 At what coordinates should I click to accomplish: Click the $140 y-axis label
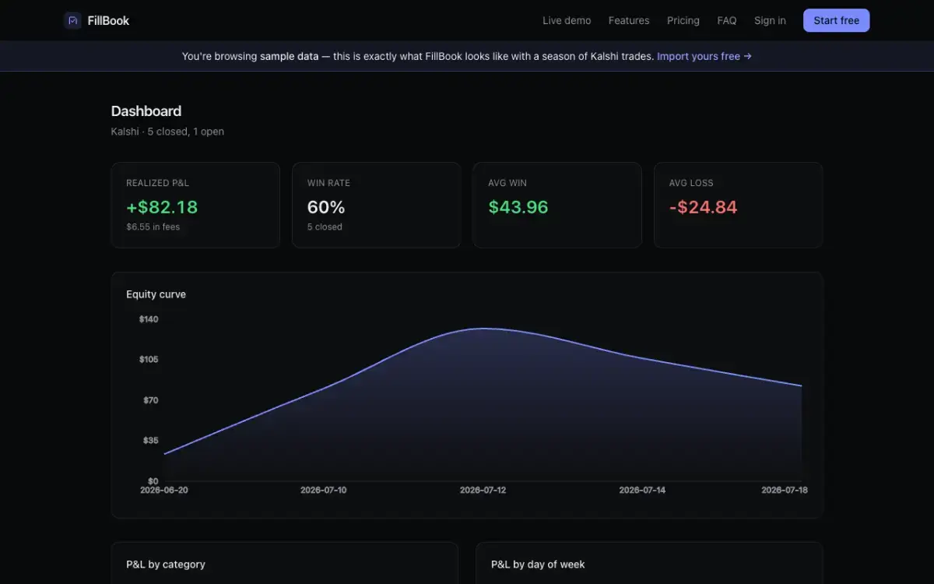149,319
